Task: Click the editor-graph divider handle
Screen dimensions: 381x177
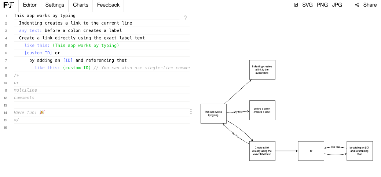Action: tap(191, 112)
